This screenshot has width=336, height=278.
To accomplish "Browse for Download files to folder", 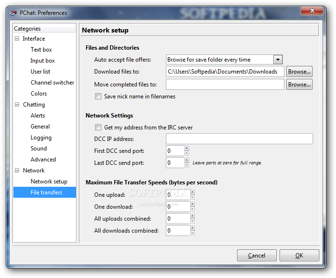I will coord(299,72).
